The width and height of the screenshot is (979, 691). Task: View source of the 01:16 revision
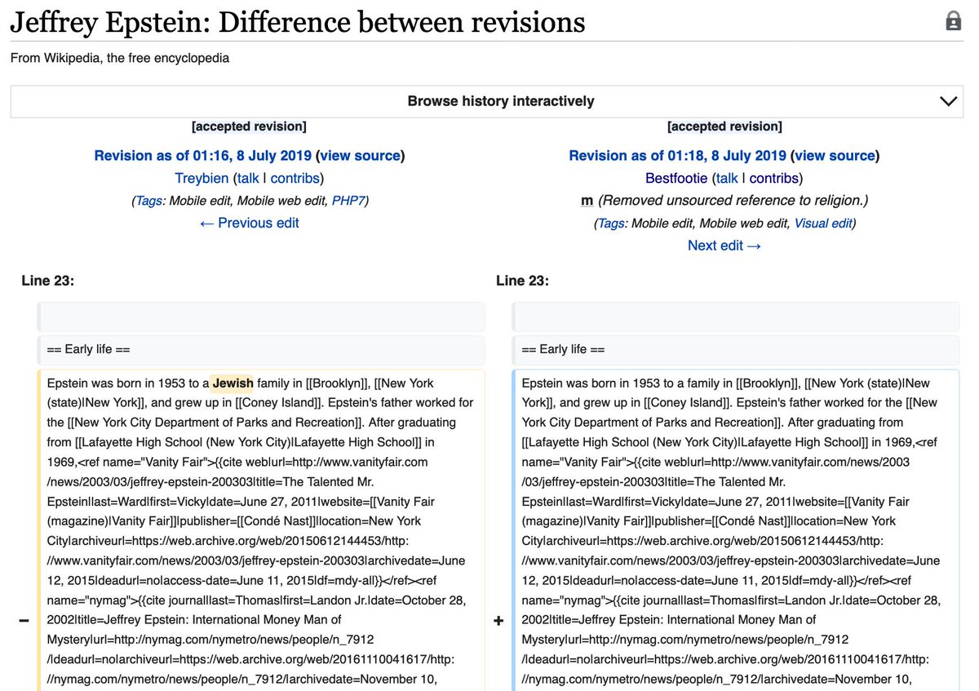360,155
